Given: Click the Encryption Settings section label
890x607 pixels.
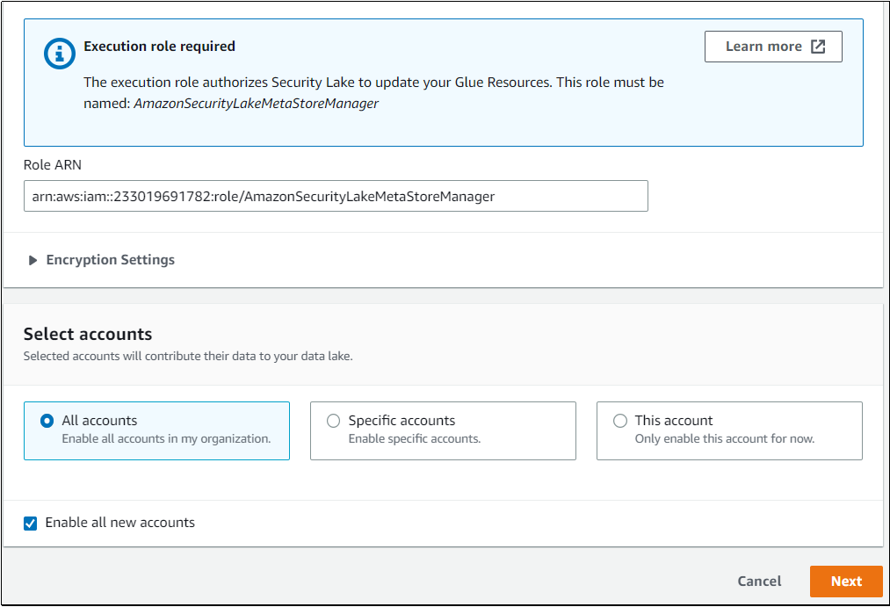Looking at the screenshot, I should (x=110, y=260).
